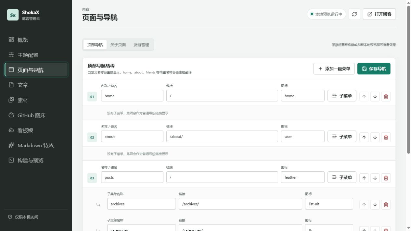411x231 pixels.
Task: Click 打开博客 button
Action: click(379, 14)
